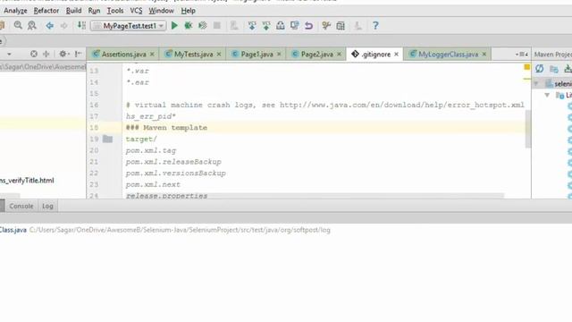
Task: Open Settings with the wrench icon
Action: [326, 26]
